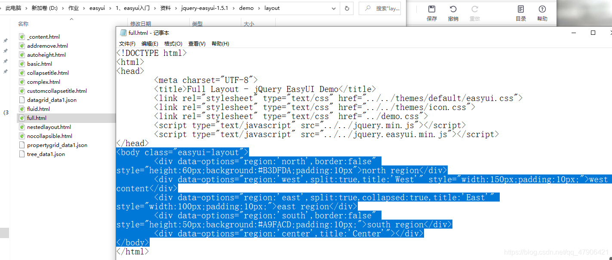This screenshot has width=612, height=260.
Task: Click the tree_data1.json file icon
Action: 22,154
